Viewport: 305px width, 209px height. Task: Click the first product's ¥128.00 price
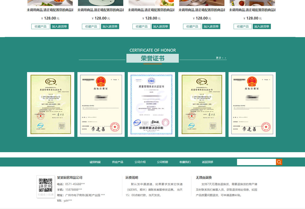pos(50,18)
